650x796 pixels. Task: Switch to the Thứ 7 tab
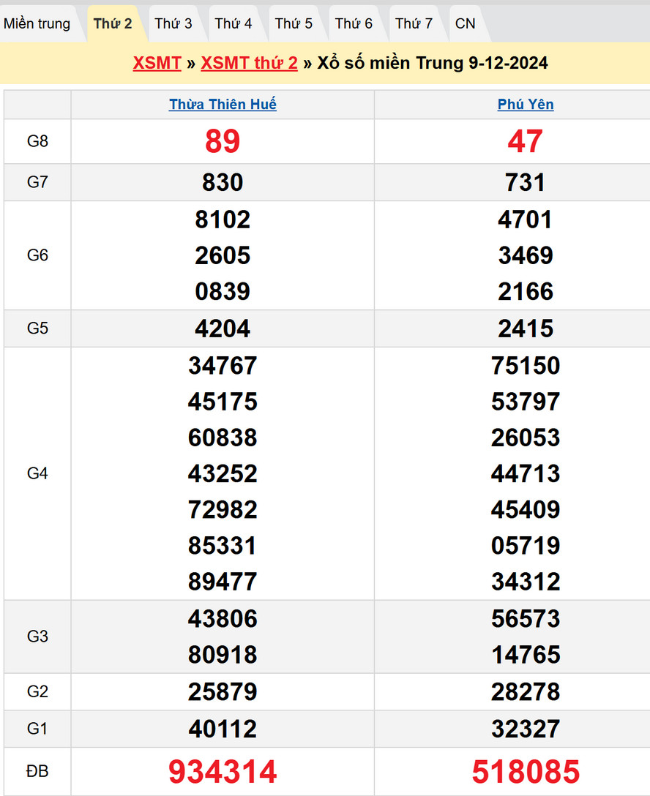pyautogui.click(x=414, y=23)
